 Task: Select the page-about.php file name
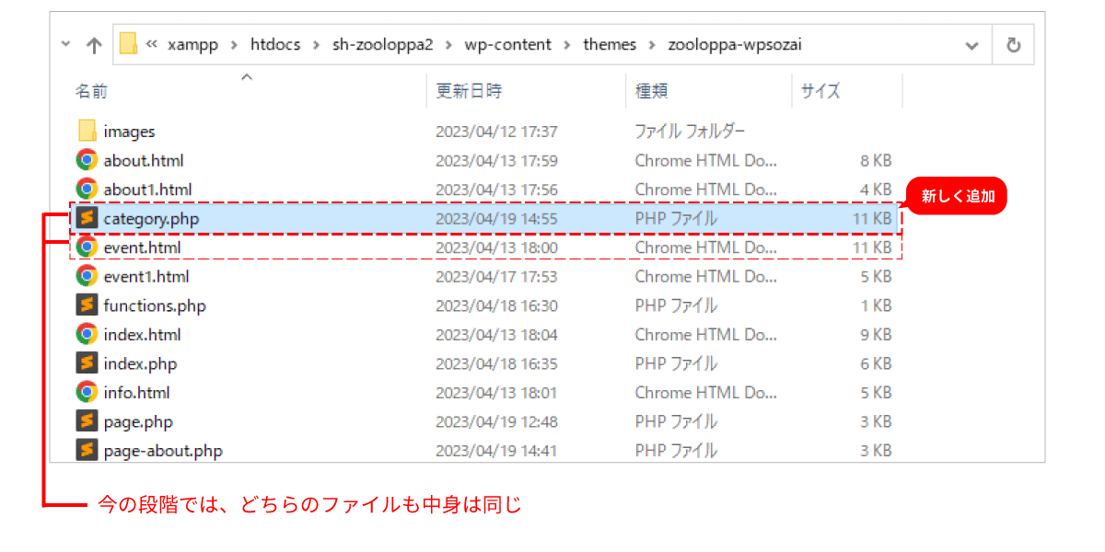click(163, 451)
